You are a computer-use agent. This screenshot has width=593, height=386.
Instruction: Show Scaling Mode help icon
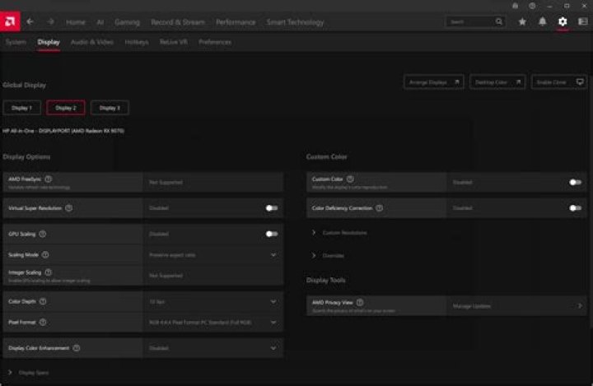point(45,255)
